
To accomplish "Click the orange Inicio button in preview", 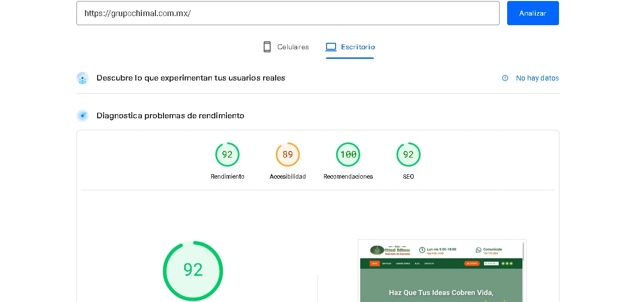I will coord(375,263).
